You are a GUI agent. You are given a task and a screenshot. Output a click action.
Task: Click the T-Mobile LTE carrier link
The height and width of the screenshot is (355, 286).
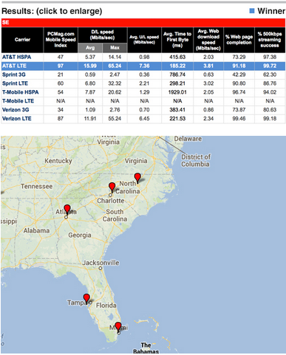[18, 101]
